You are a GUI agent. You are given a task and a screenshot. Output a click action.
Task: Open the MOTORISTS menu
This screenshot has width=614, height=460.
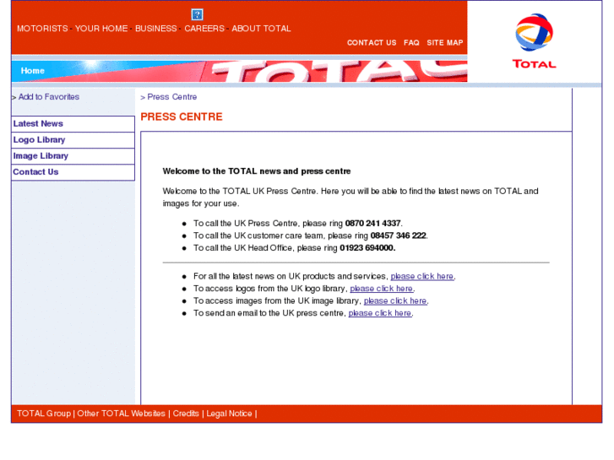[x=42, y=29]
